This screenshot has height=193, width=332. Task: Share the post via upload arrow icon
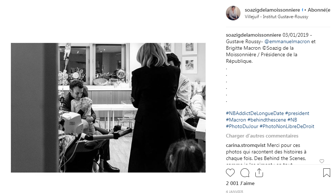(259, 173)
